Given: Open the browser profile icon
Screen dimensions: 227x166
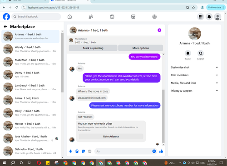Looking at the screenshot, I should click(x=202, y=7).
